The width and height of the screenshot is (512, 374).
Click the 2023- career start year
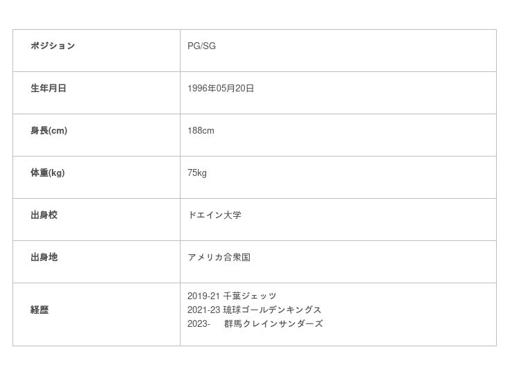coord(199,324)
